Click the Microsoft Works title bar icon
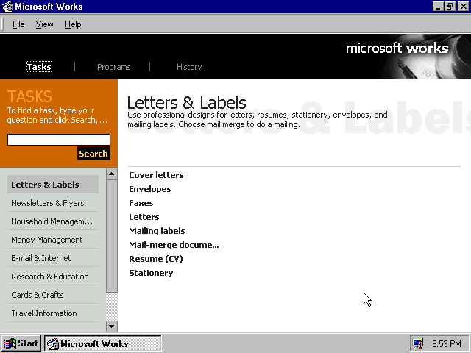The width and height of the screenshot is (471, 353). click(x=7, y=7)
